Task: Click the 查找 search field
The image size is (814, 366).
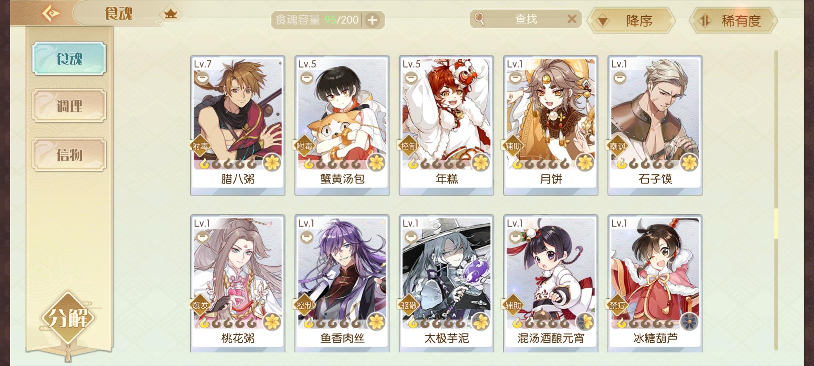Action: point(525,19)
